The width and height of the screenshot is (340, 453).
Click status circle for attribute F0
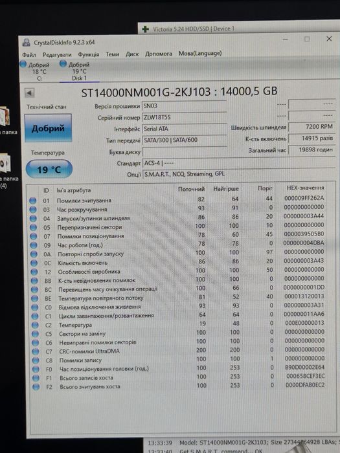tap(36, 370)
